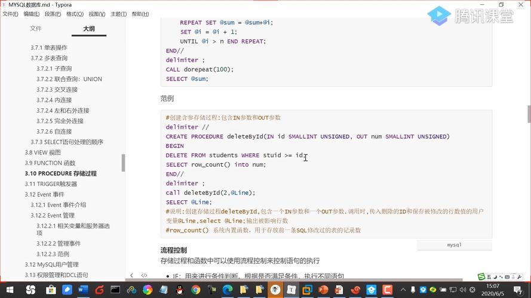The height and width of the screenshot is (298, 531).
Task: Click the document vertical scrollbar thumb
Action: 529,114
